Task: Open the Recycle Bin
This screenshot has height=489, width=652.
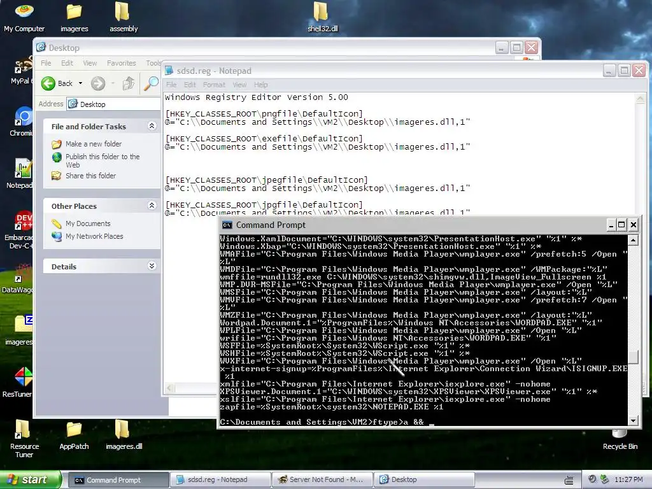Action: click(620, 441)
